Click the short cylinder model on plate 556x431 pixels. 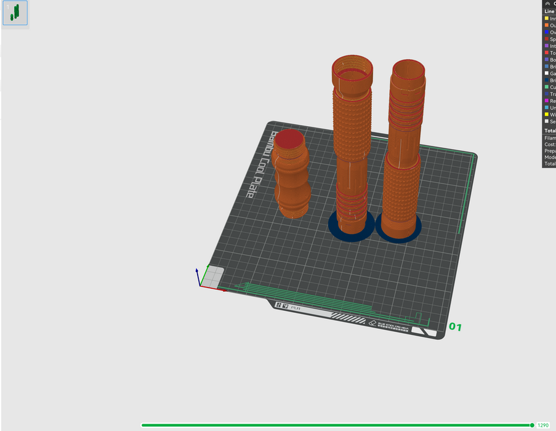(x=291, y=175)
